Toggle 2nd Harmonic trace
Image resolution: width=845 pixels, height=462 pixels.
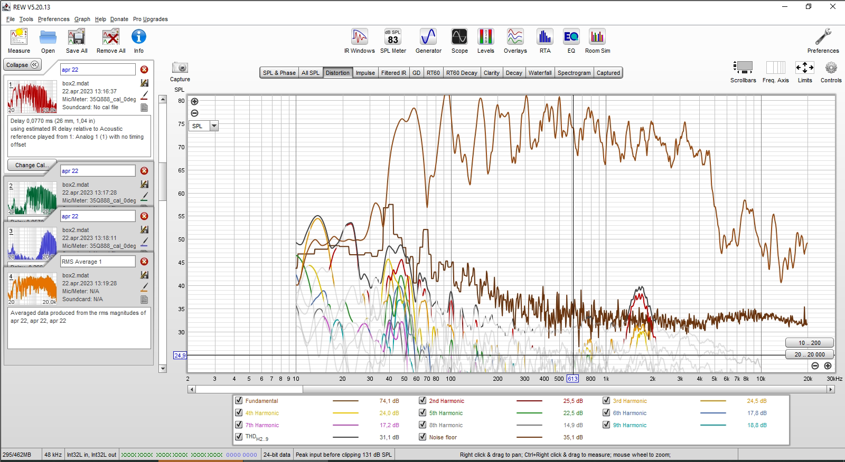[422, 401]
